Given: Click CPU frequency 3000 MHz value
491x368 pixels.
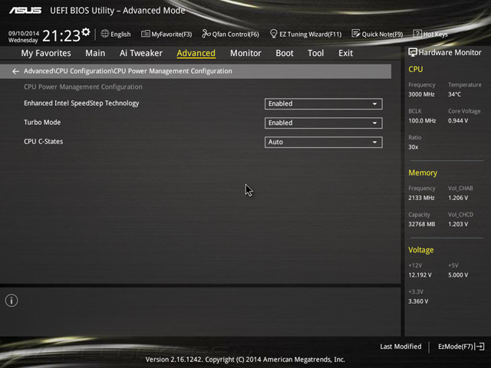Looking at the screenshot, I should pyautogui.click(x=421, y=94).
